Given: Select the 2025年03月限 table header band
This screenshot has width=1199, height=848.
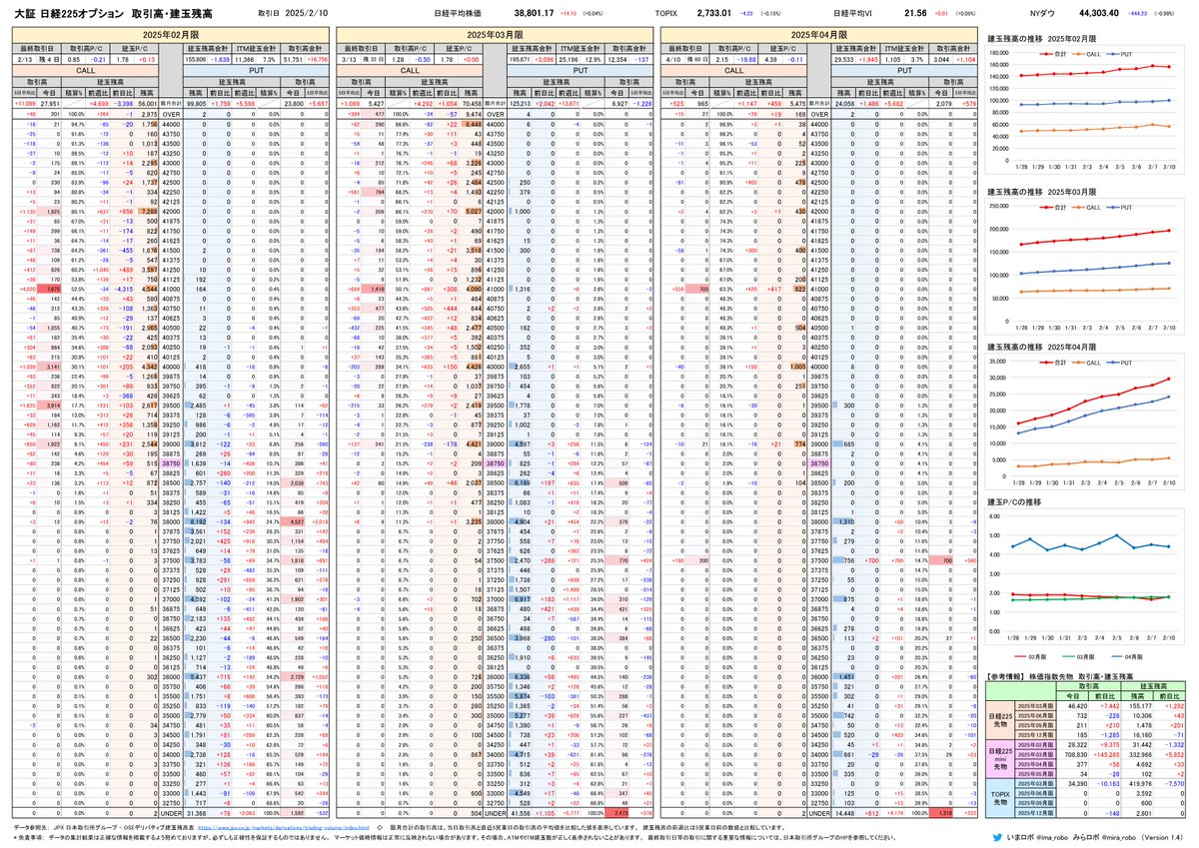Looking at the screenshot, I should point(494,34).
